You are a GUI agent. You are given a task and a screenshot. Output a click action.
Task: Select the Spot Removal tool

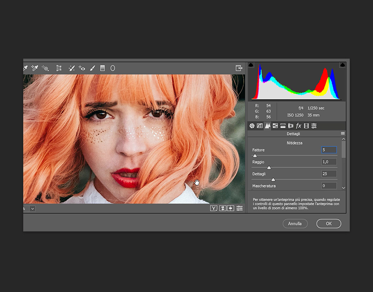(72, 68)
